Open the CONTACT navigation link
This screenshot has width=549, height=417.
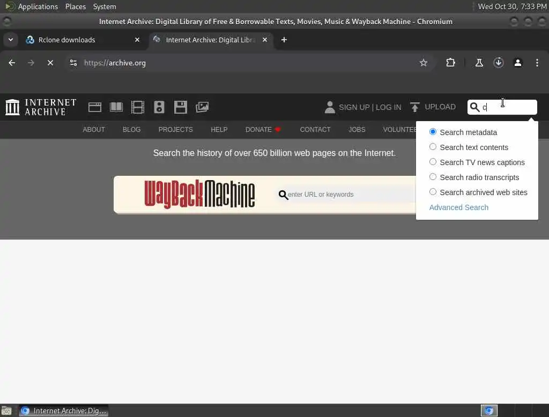pos(315,130)
